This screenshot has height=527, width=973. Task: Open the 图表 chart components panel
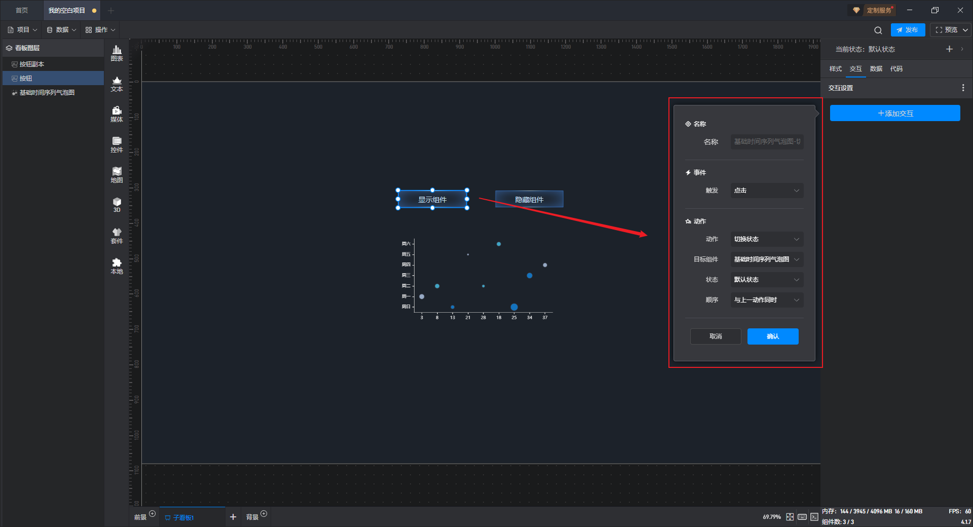(x=117, y=53)
